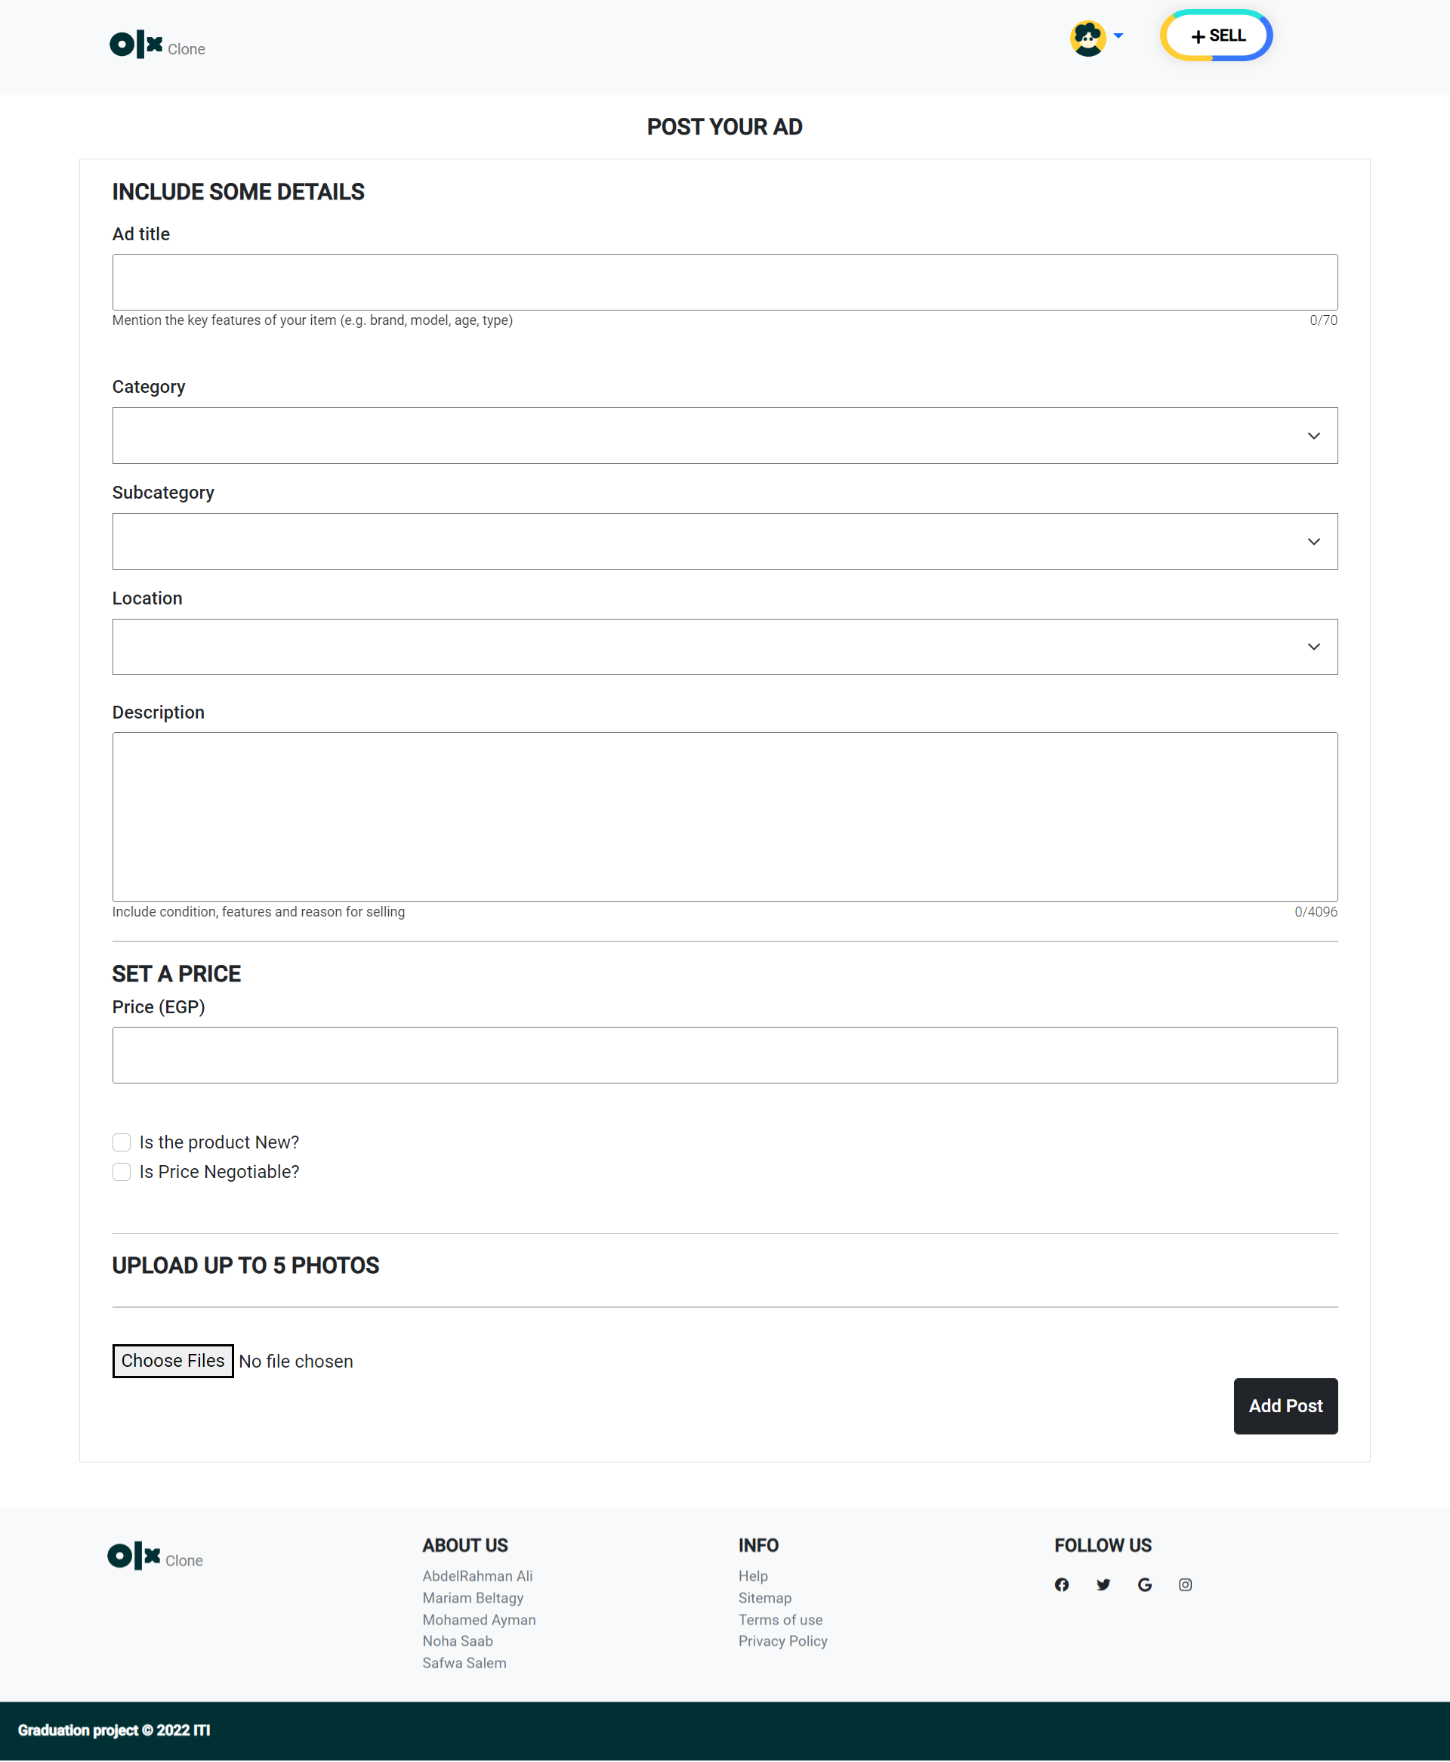Image resolution: width=1450 pixels, height=1762 pixels.
Task: Expand the Category dropdown
Action: pyautogui.click(x=724, y=435)
